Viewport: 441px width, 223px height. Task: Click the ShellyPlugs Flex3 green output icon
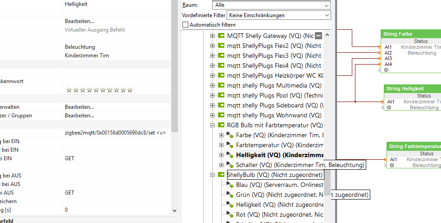click(x=221, y=56)
